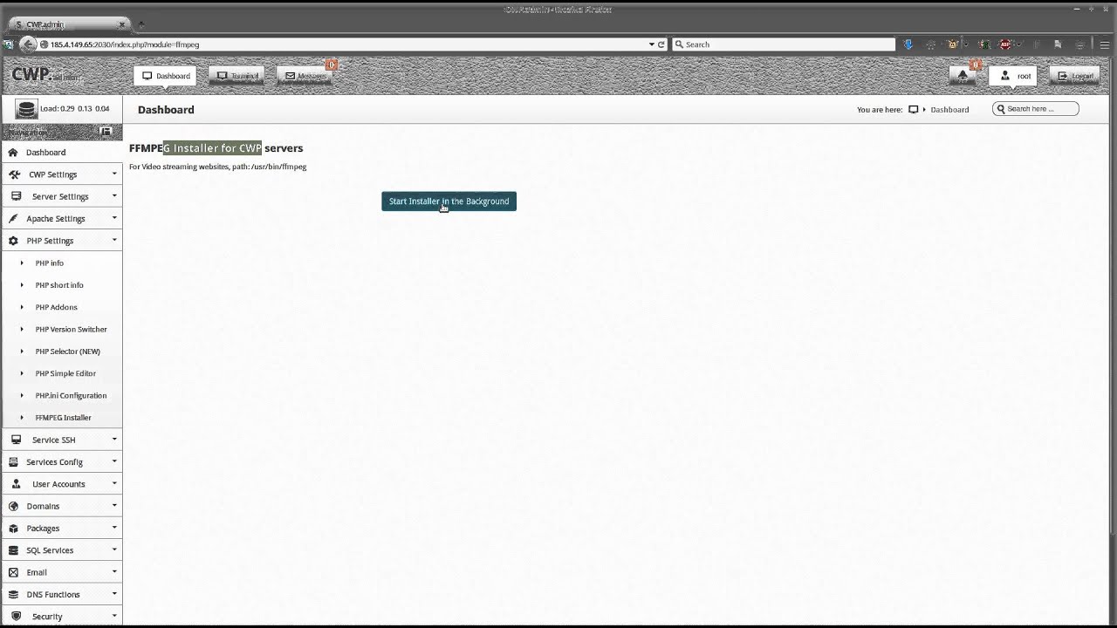
Task: Click the browser back button
Action: pos(26,44)
